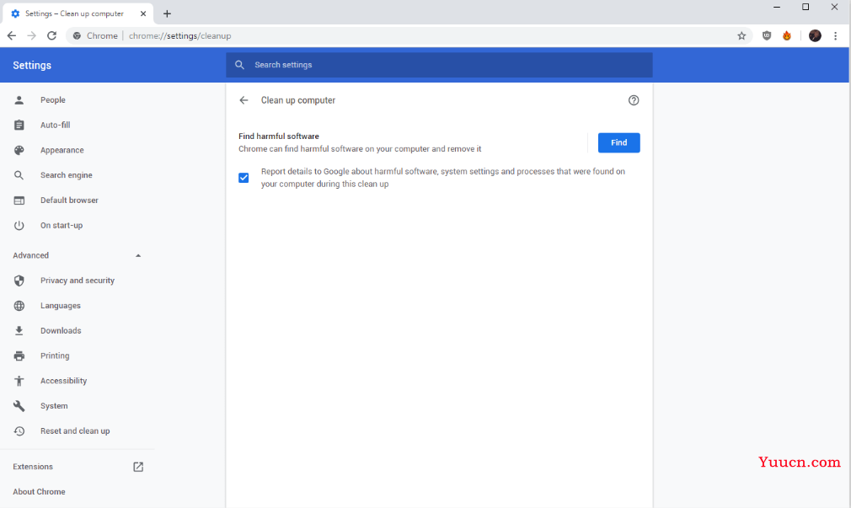
Task: Click the On start-up power icon
Action: point(19,225)
